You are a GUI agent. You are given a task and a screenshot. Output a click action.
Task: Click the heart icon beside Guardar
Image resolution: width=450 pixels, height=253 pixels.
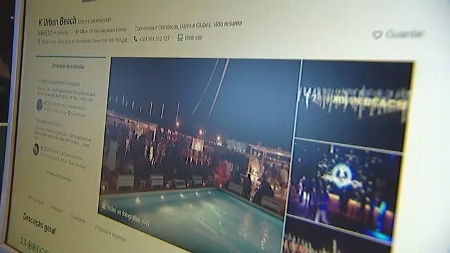(377, 34)
